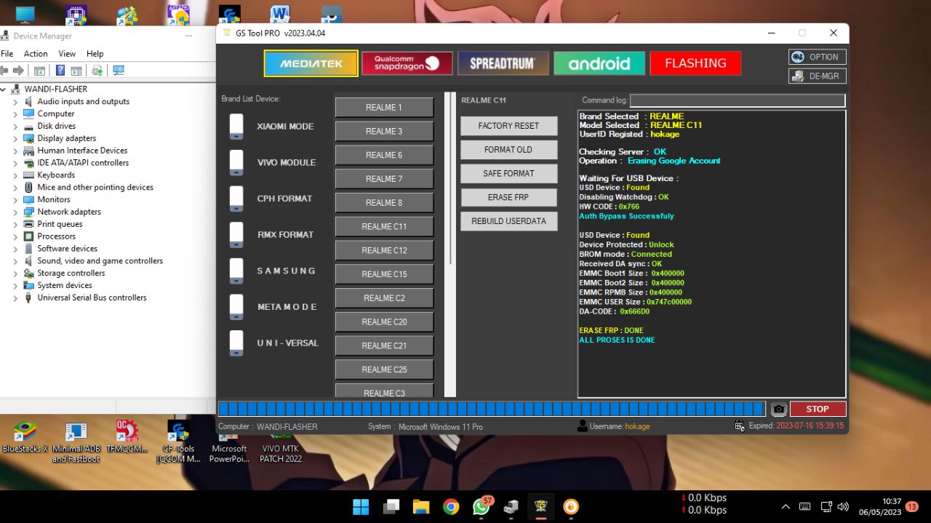Click the Command log input field

[738, 100]
